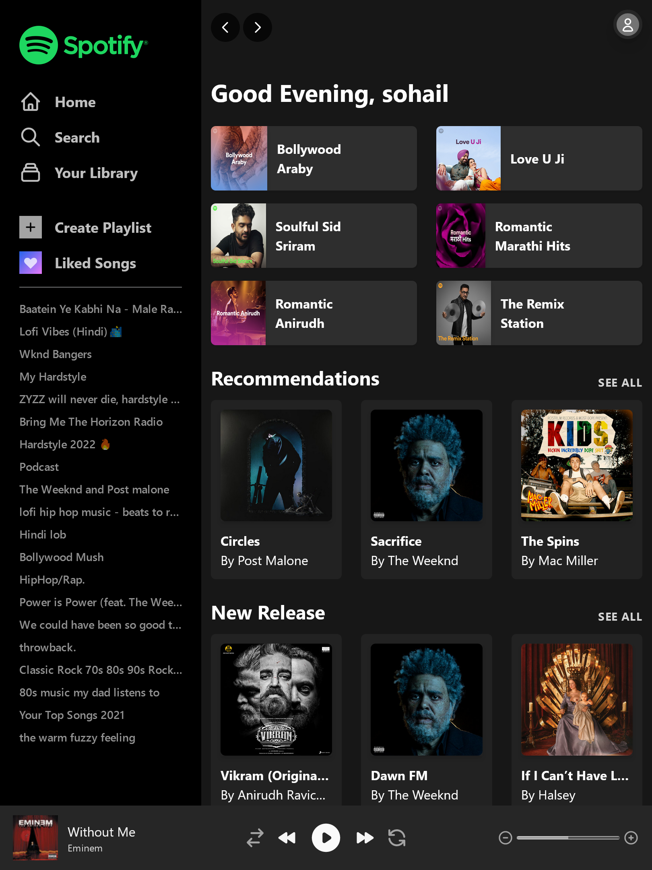The height and width of the screenshot is (870, 652).
Task: See all Recommendations
Action: (620, 383)
